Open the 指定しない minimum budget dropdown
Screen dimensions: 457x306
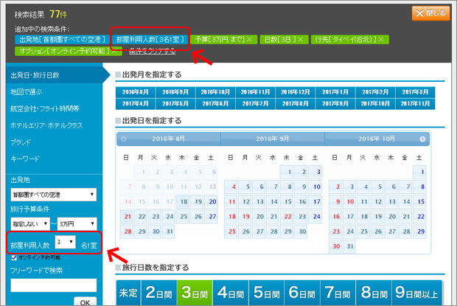29,223
